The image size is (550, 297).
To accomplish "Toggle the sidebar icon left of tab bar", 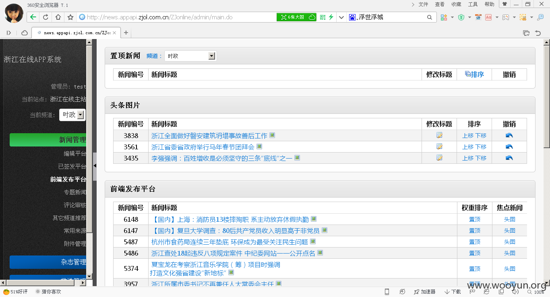I will (x=9, y=33).
